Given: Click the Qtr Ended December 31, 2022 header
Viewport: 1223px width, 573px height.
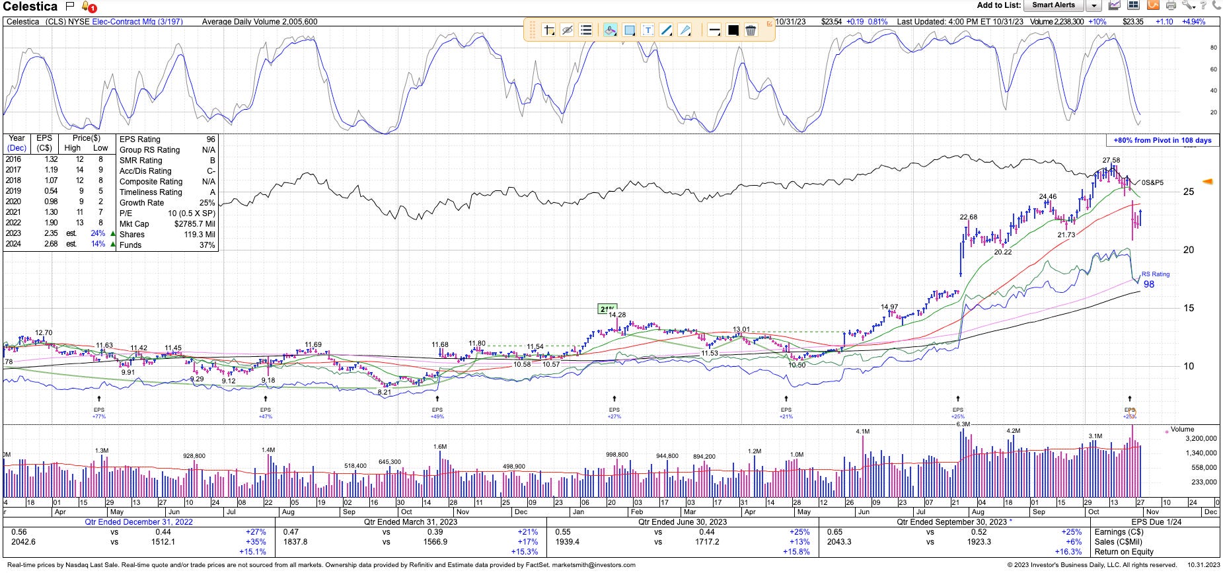Looking at the screenshot, I should pyautogui.click(x=139, y=522).
